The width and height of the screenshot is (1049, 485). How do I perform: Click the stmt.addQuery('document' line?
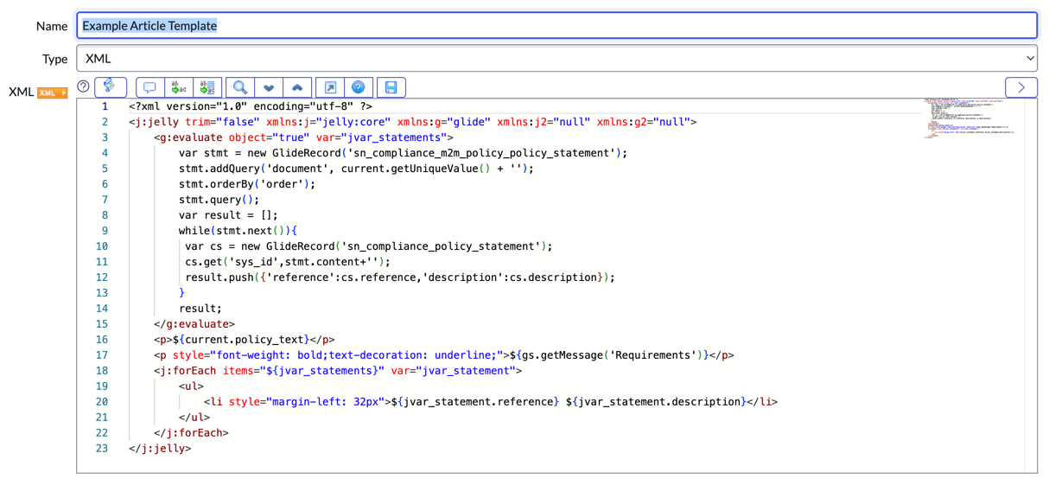[356, 169]
